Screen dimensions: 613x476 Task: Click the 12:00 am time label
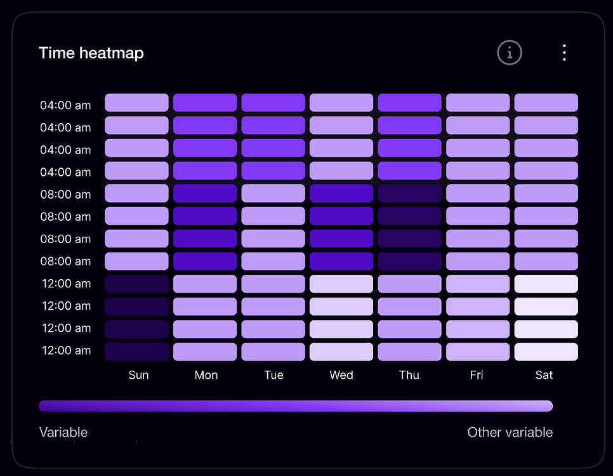pos(65,284)
